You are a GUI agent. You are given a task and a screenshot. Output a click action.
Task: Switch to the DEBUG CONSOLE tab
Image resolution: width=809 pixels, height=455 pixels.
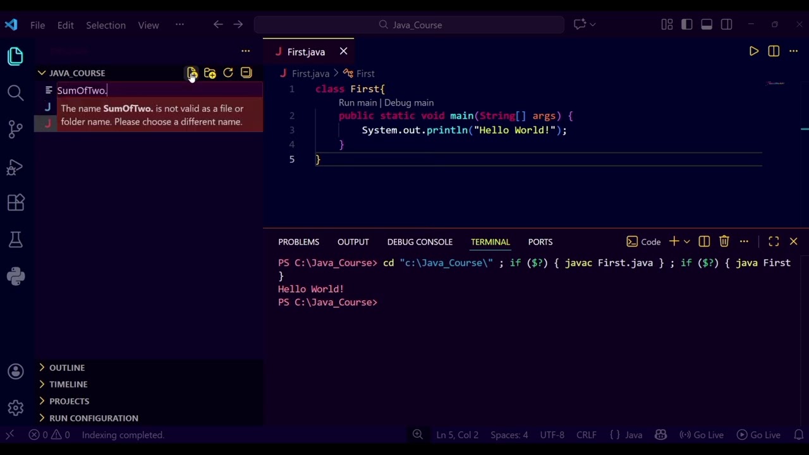click(x=420, y=241)
